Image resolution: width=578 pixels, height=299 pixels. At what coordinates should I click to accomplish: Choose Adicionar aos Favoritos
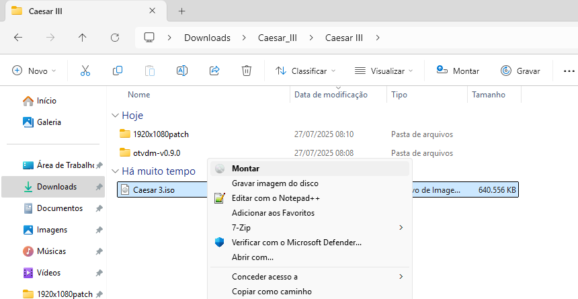click(x=310, y=213)
